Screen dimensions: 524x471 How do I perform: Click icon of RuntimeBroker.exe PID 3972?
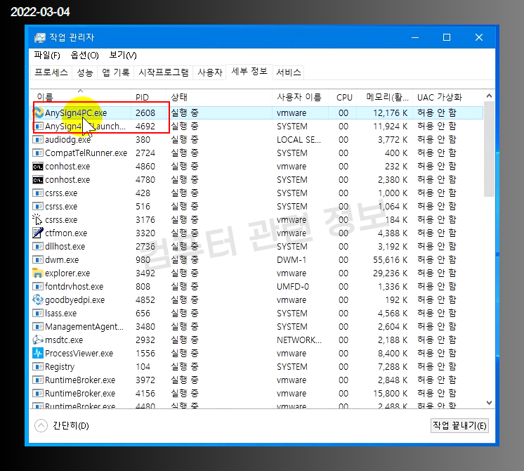tap(38, 380)
